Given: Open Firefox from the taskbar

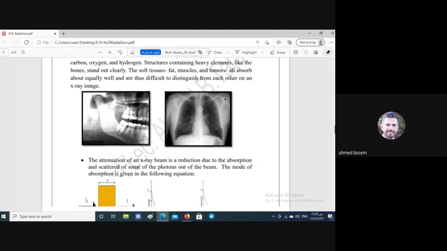Looking at the screenshot, I should click(x=187, y=216).
